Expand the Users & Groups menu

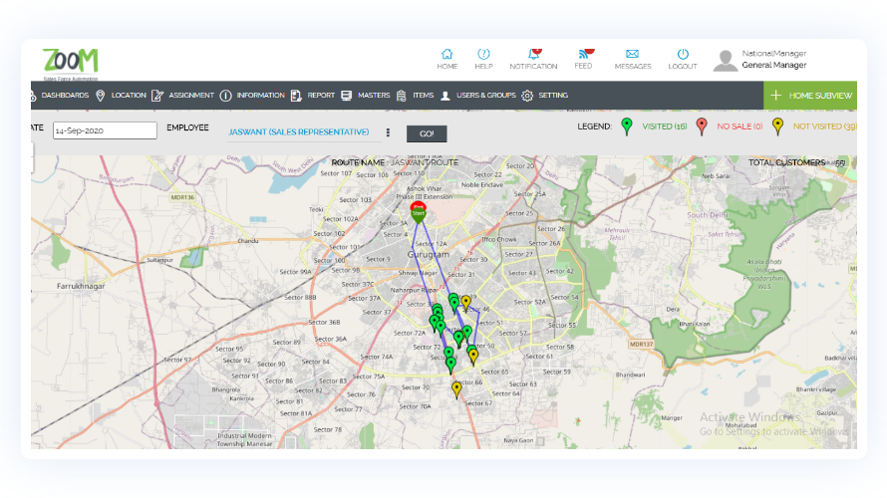[478, 96]
